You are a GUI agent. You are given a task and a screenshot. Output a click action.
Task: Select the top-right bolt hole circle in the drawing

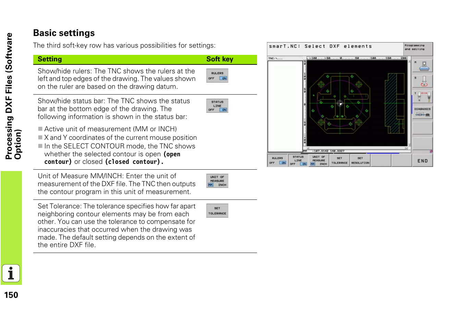pos(358,84)
